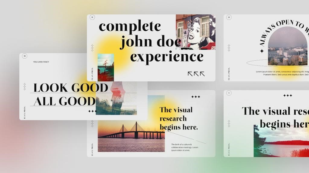The height and width of the screenshot is (173, 309).
Task: Click the three-star ornament on the bottom-right slide
Action: tap(288, 96)
